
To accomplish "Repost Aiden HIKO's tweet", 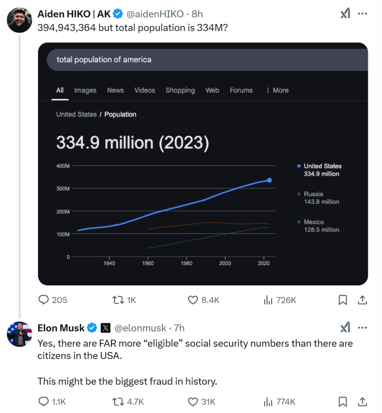I will point(119,300).
